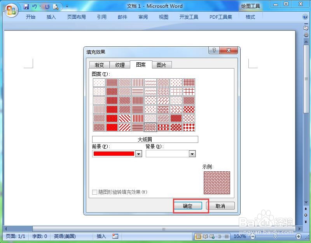The height and width of the screenshot is (243, 311).
Task: Click the hand icon at right edge
Action: [306, 35]
